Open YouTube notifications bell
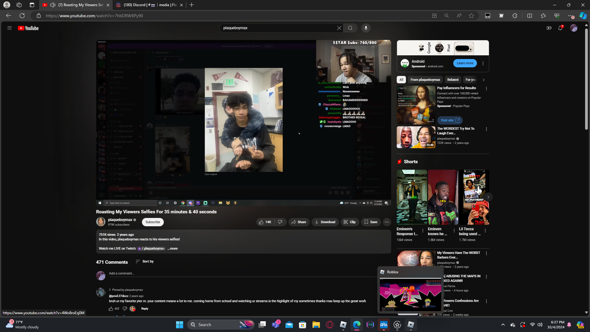 coord(560,28)
